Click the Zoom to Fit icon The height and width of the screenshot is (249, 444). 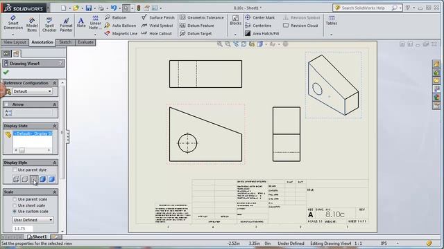[219, 44]
